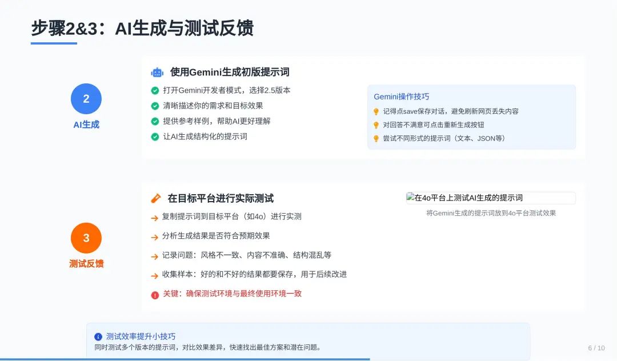Click the slide counter 6 / 10
This screenshot has width=617, height=361.
click(596, 348)
